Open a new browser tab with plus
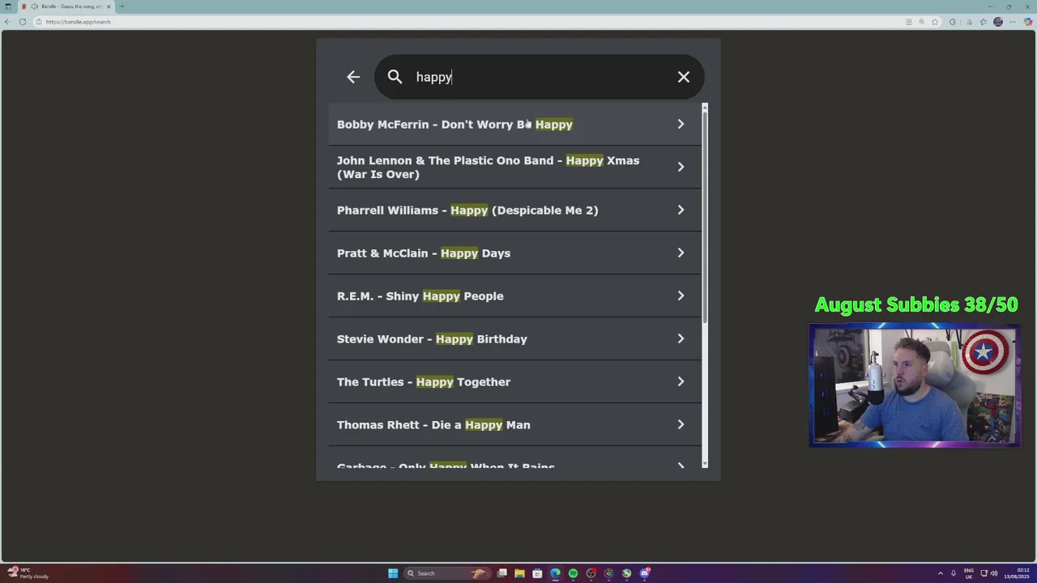Screen dimensions: 1037x583 tap(122, 6)
